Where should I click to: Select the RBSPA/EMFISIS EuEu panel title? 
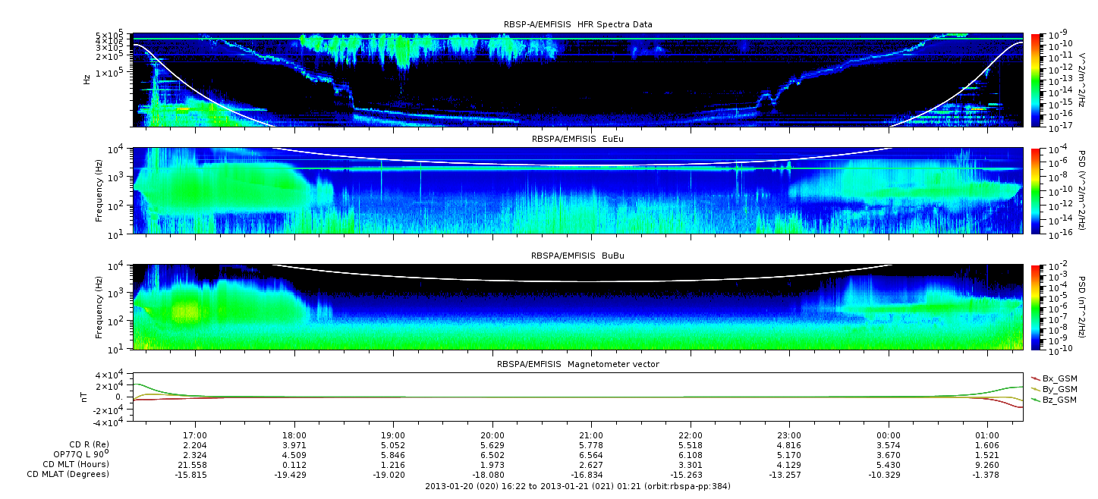[577, 140]
